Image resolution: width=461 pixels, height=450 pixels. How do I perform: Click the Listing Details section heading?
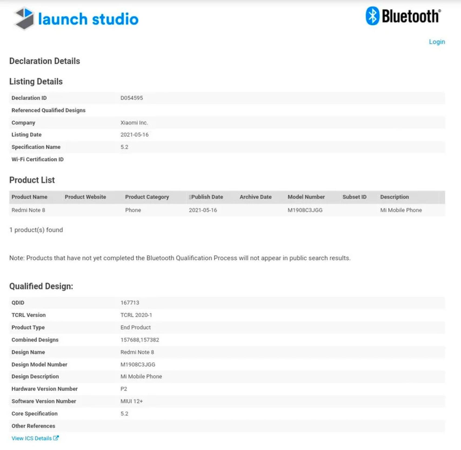(x=36, y=81)
